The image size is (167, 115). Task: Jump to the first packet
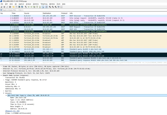[x=37, y=7]
